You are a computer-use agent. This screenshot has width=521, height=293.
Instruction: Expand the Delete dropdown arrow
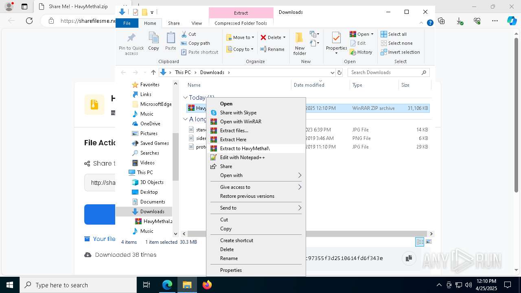pyautogui.click(x=284, y=37)
